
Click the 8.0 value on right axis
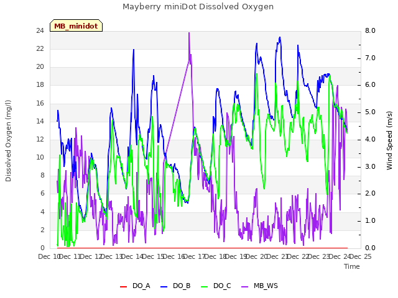point(370,31)
